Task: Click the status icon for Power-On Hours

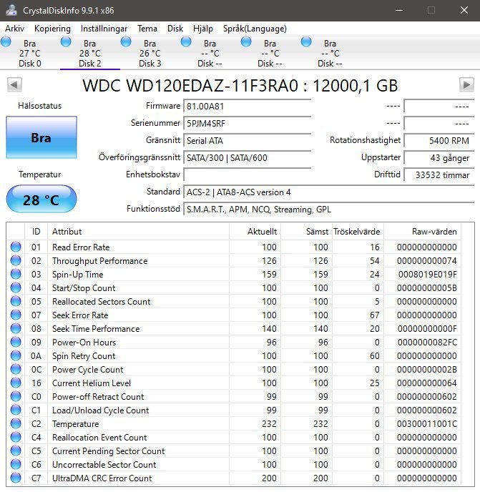Action: (16, 342)
